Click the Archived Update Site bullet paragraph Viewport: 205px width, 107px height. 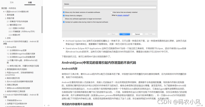click(126, 42)
